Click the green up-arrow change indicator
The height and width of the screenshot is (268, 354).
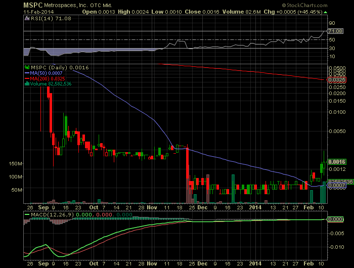[325, 12]
